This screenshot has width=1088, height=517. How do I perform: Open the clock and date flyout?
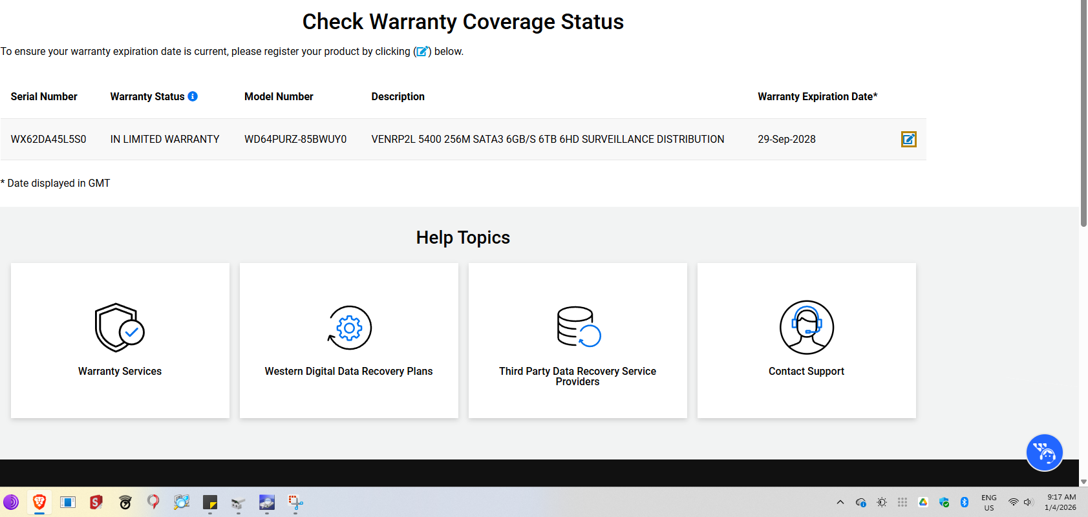click(x=1061, y=502)
